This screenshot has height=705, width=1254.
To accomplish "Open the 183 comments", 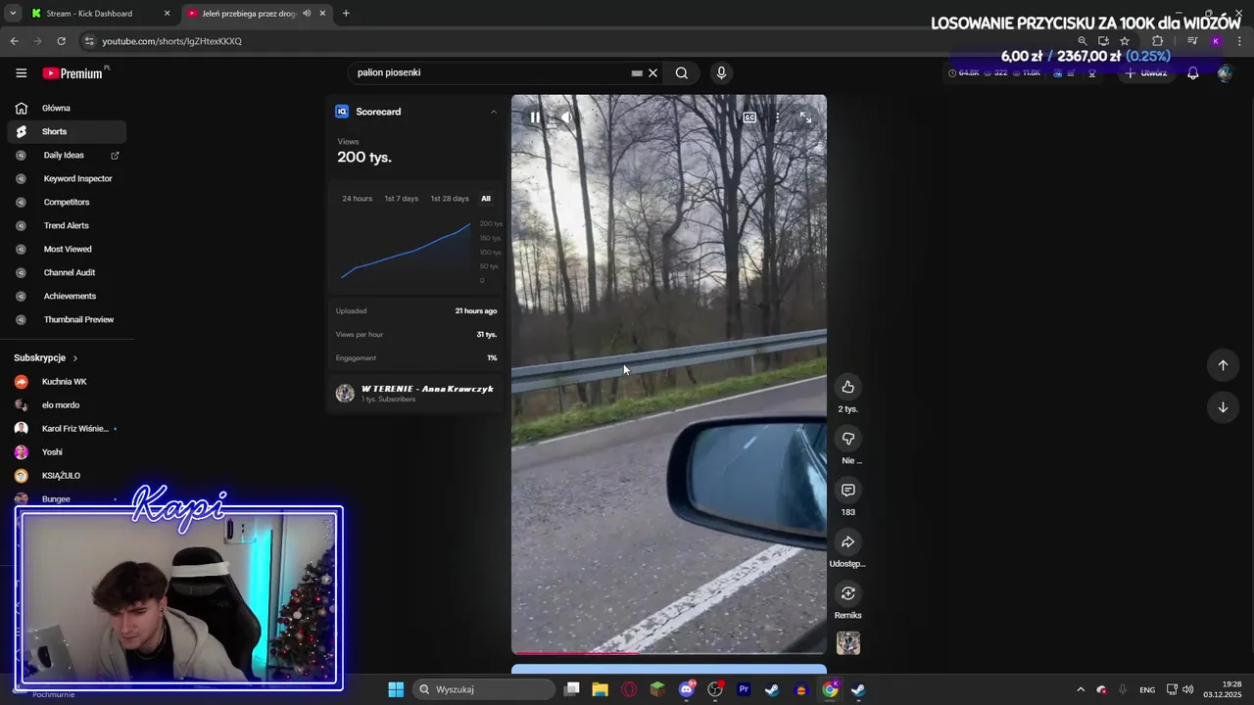I will [848, 490].
